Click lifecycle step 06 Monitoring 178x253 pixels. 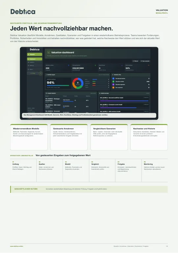pyautogui.click(x=155, y=170)
